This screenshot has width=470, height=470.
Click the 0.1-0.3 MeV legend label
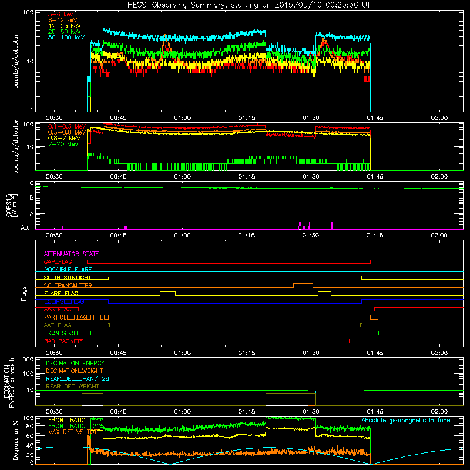(67, 126)
